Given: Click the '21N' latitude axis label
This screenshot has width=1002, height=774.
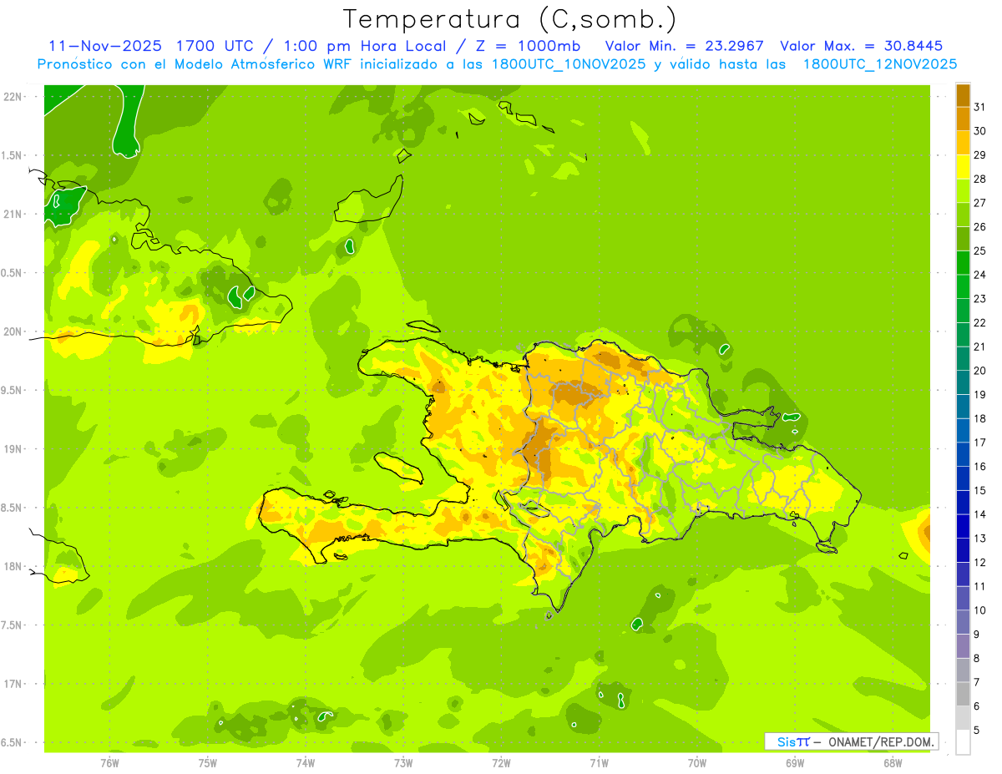Looking at the screenshot, I should (x=13, y=215).
